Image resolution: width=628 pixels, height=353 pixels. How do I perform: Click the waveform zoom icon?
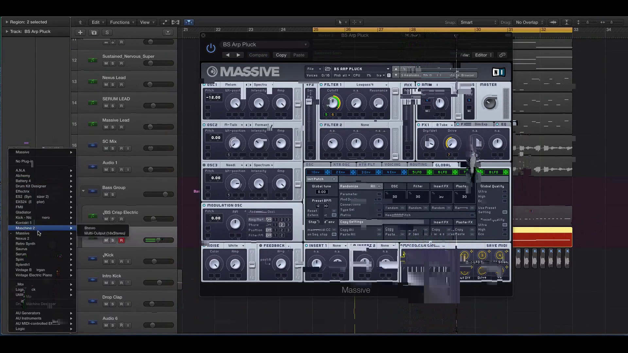point(553,22)
